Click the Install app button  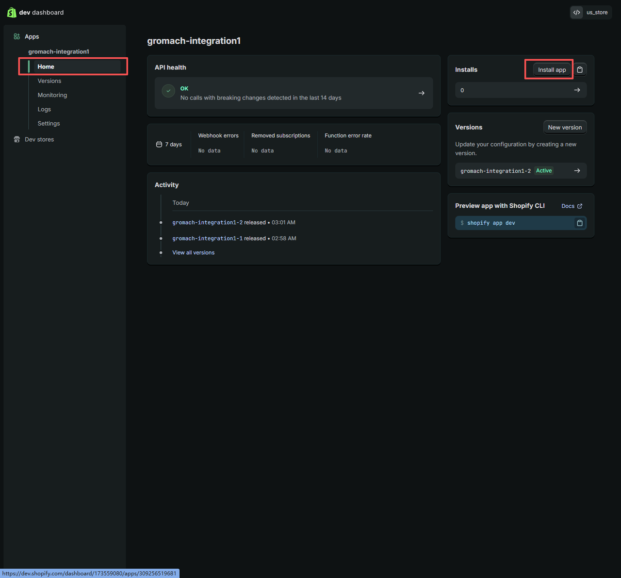pyautogui.click(x=552, y=70)
